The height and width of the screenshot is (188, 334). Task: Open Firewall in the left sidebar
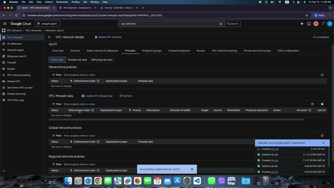click(x=22, y=63)
